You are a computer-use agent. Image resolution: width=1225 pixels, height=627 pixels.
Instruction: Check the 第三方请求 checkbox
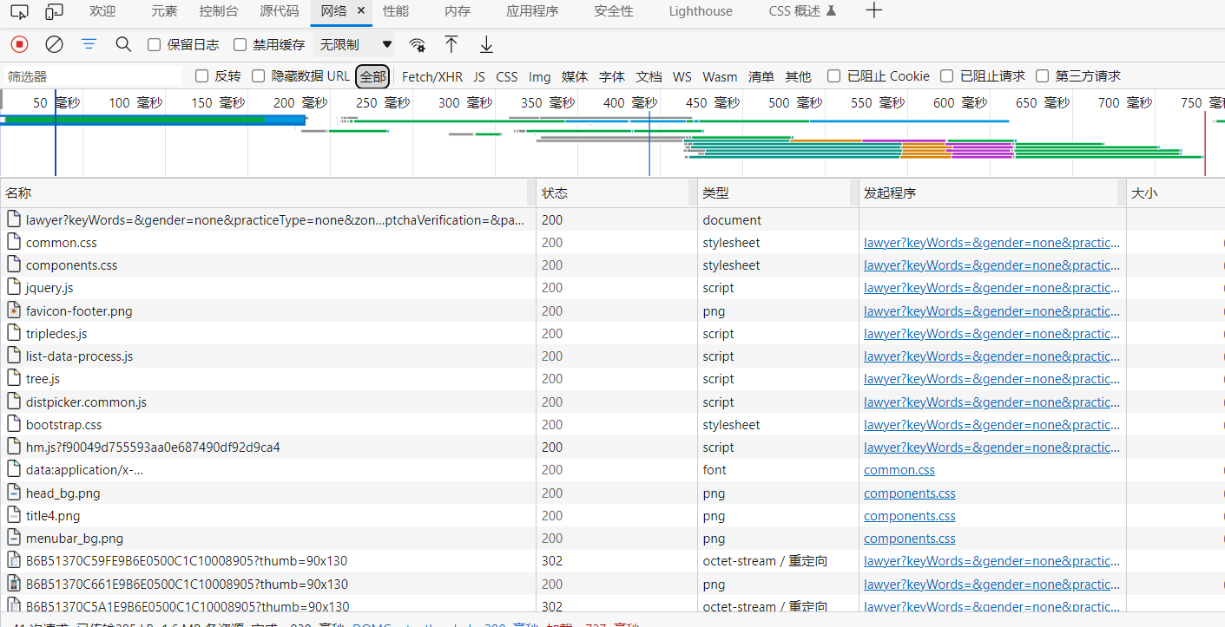pyautogui.click(x=1043, y=76)
